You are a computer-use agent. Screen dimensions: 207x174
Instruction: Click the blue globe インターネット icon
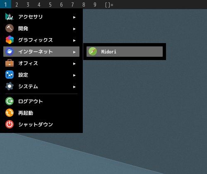pos(10,51)
